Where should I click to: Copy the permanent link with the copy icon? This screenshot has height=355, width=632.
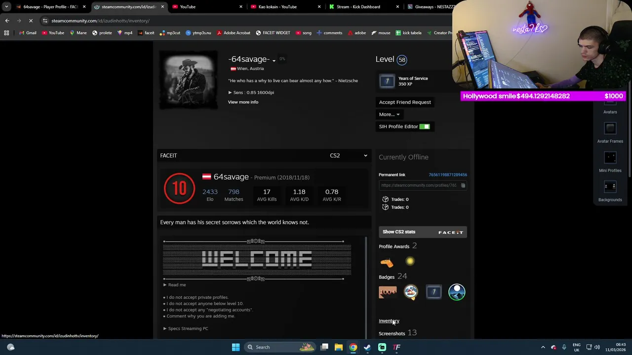click(x=463, y=185)
